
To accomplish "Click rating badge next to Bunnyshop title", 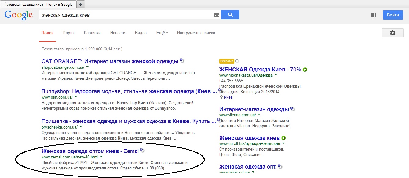I will [x=220, y=90].
